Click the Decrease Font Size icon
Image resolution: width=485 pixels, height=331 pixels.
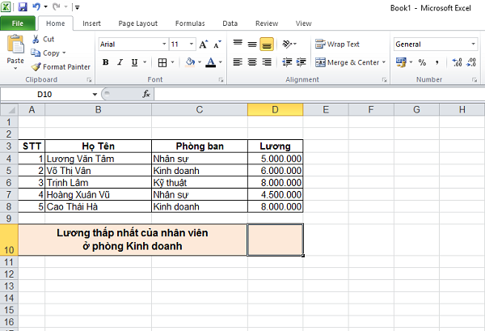pyautogui.click(x=217, y=45)
